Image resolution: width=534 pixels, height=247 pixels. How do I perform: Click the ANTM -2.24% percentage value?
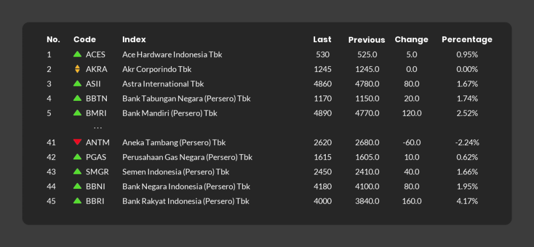coord(467,142)
